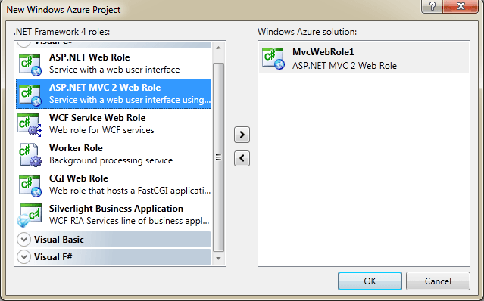Screen dimensions: 484x301
Task: Collapse the Visual C# group chevron
Action: point(23,43)
